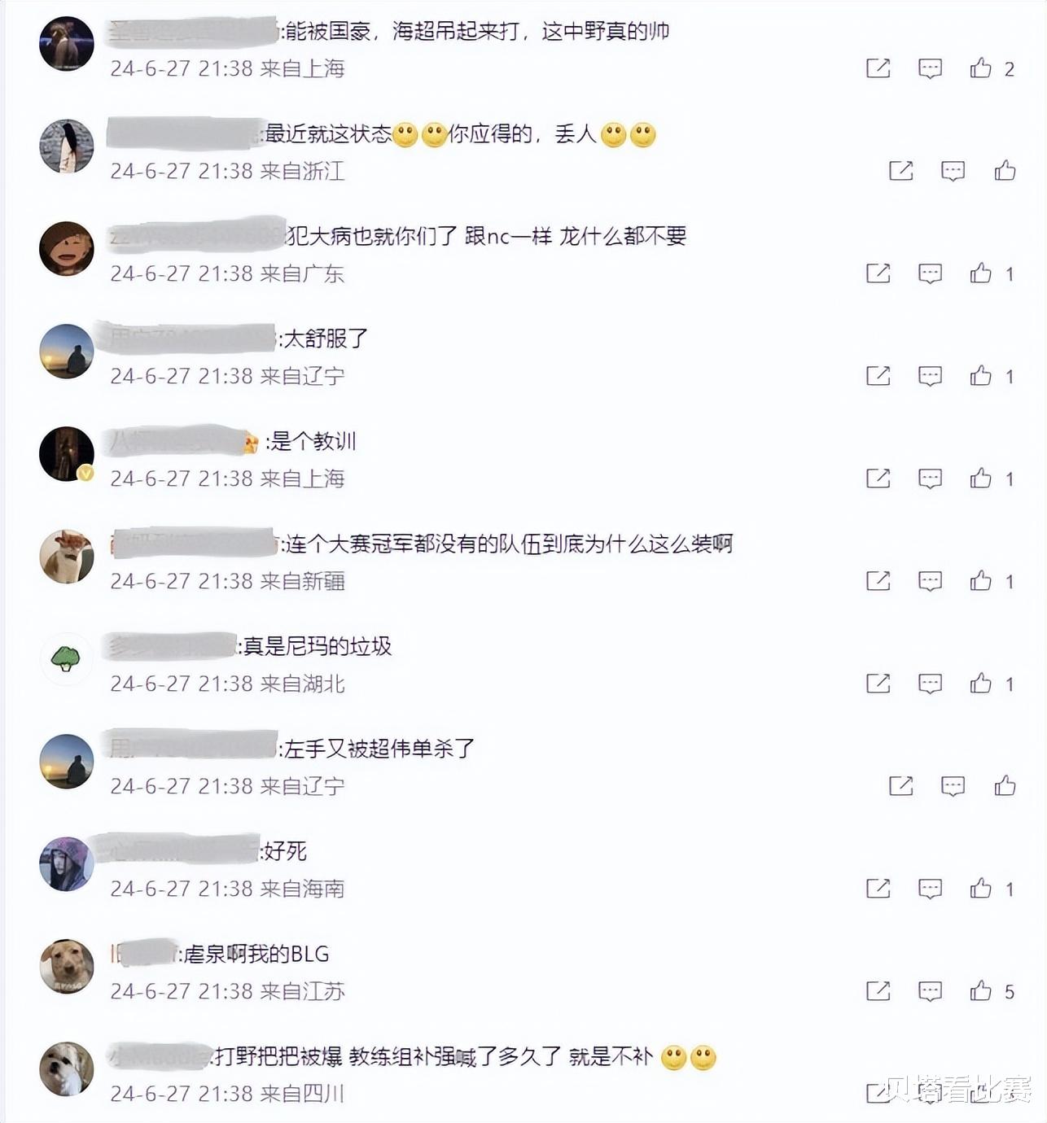The height and width of the screenshot is (1123, 1047).
Task: Reply to the comment '好死'
Action: [x=930, y=889]
